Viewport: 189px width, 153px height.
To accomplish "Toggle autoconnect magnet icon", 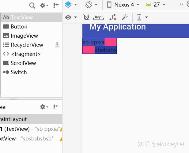I will [86, 17].
